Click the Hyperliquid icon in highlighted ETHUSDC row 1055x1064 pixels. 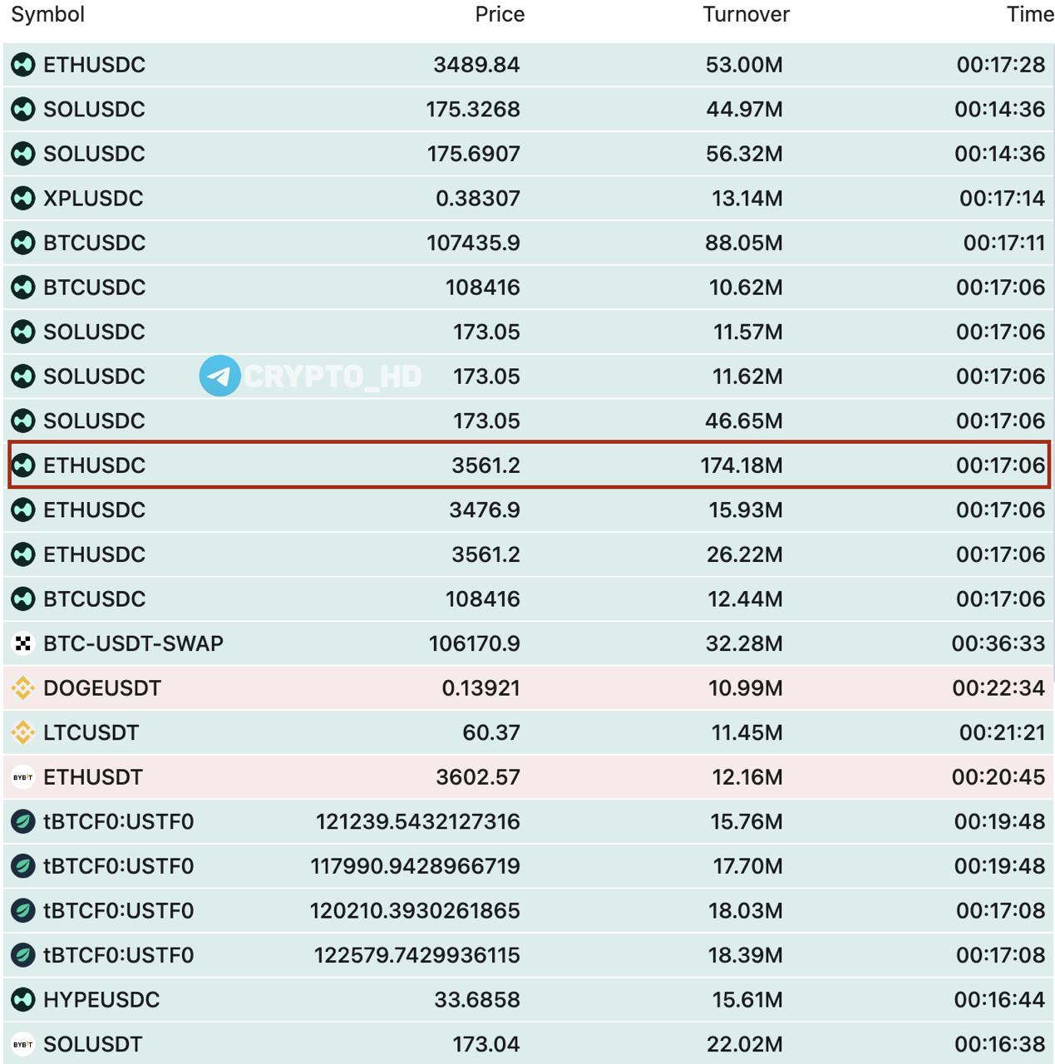point(23,465)
